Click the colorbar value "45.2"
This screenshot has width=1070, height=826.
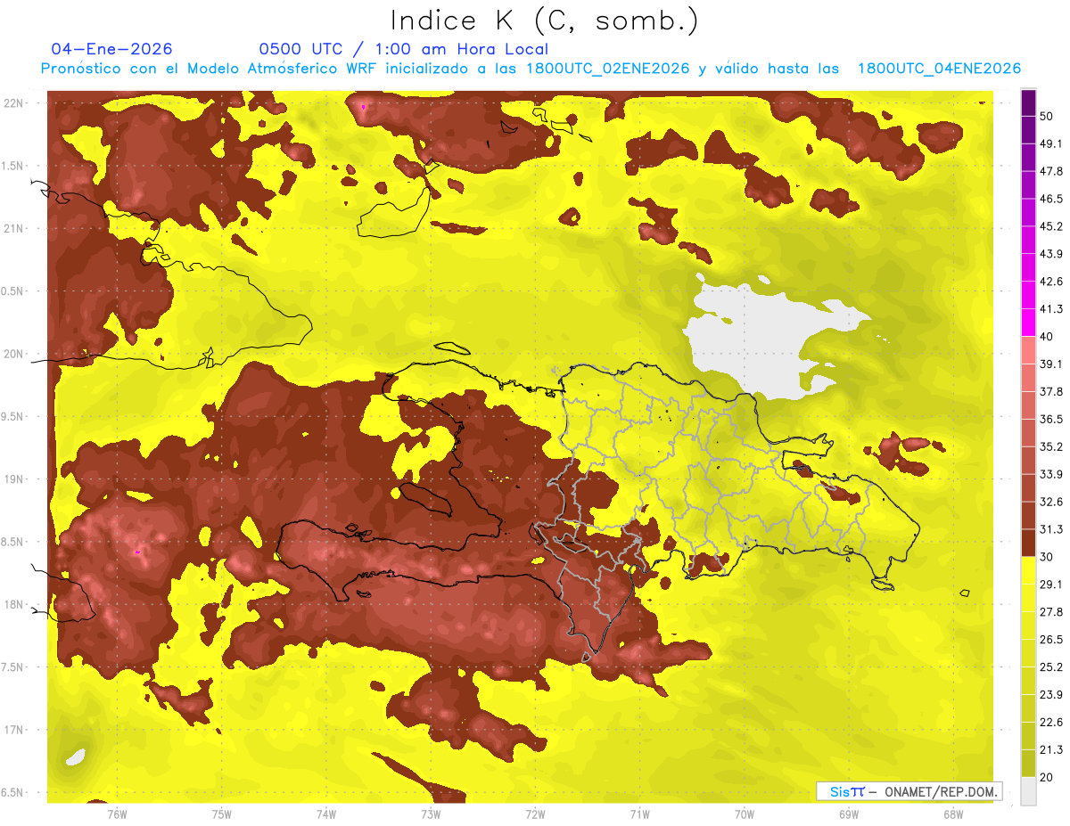pyautogui.click(x=1051, y=226)
